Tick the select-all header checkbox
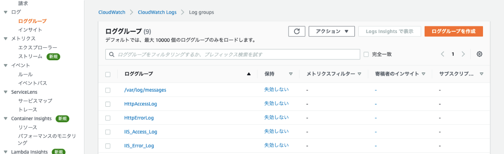 (108, 74)
